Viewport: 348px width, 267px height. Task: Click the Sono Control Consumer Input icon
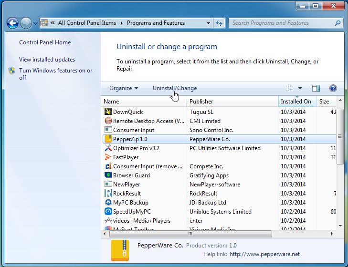point(108,130)
